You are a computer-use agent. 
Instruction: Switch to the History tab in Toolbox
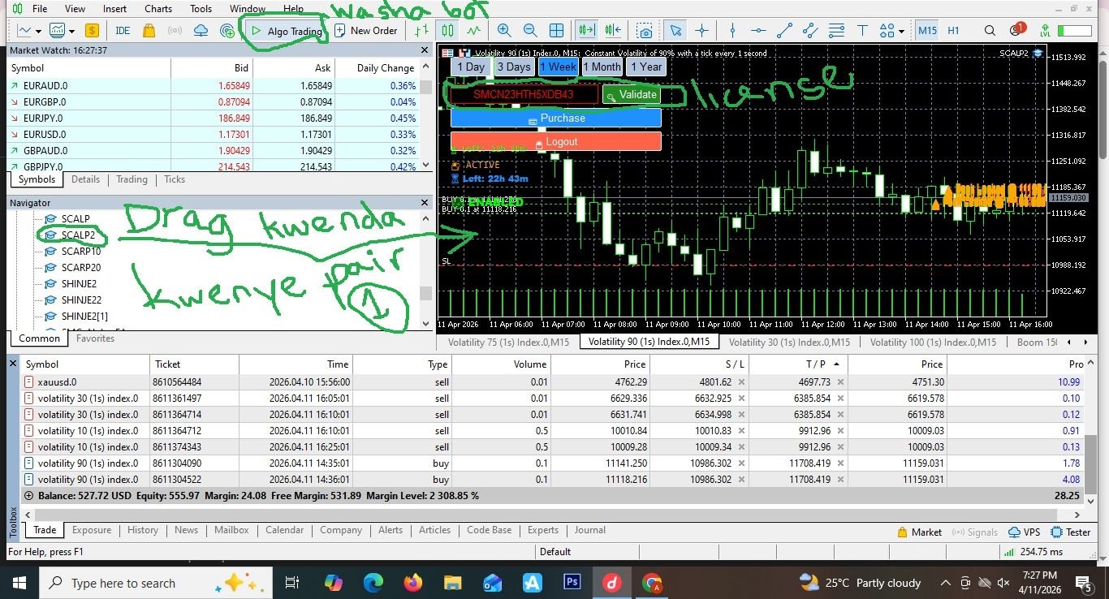[x=142, y=530]
